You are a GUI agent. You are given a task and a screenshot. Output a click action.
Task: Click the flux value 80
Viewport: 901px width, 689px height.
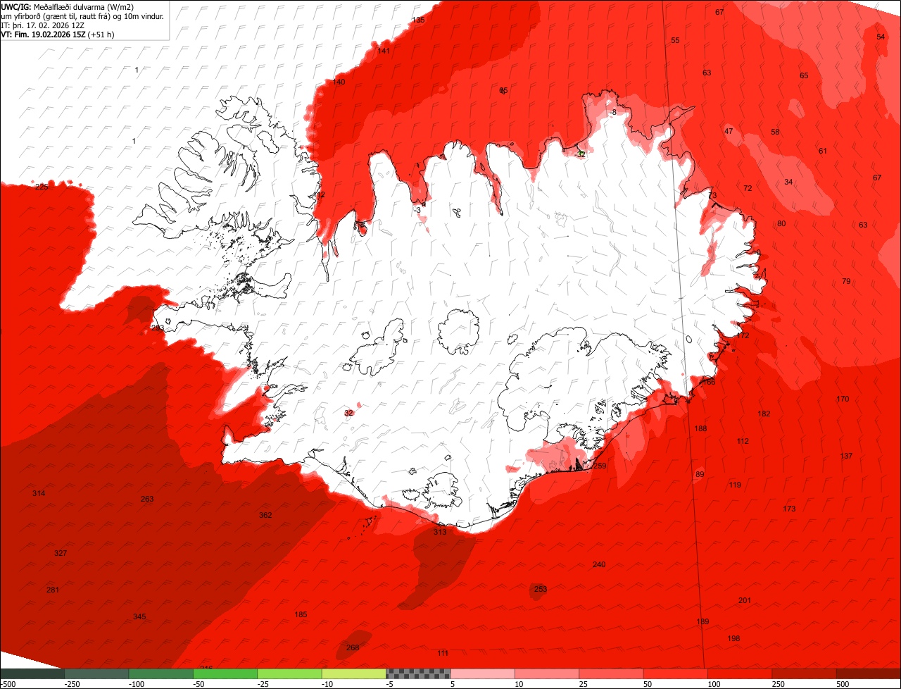(x=781, y=223)
